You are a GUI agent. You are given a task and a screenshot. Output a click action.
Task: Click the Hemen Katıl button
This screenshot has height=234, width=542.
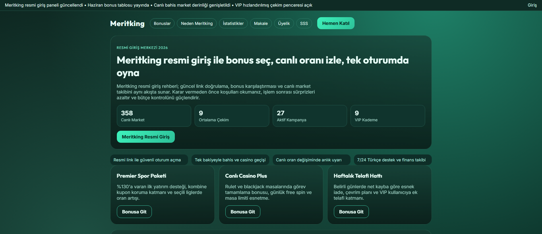pyautogui.click(x=336, y=23)
